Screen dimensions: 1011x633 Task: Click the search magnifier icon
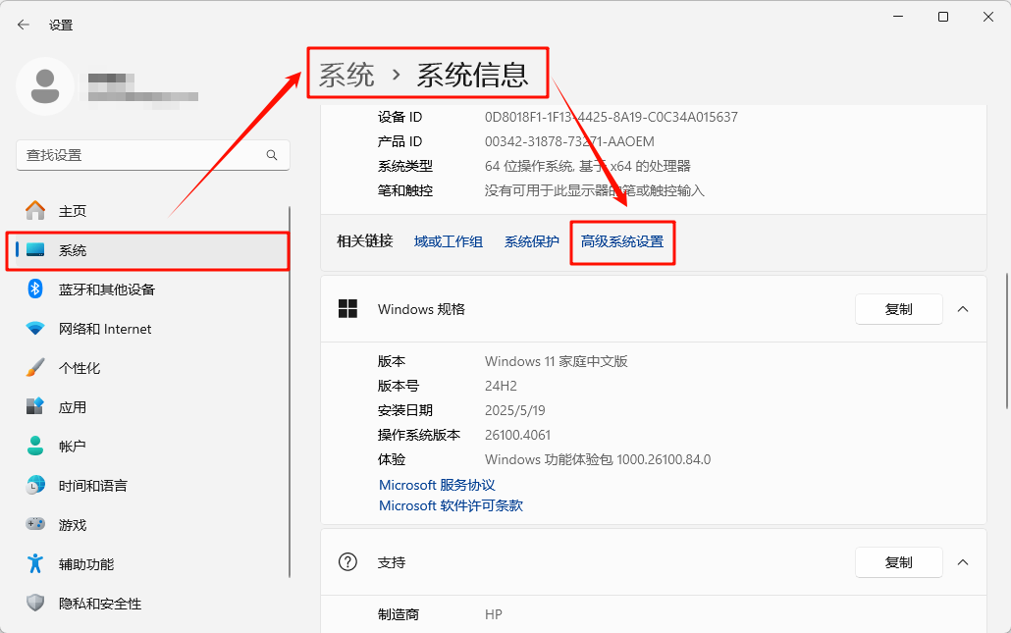tap(272, 155)
